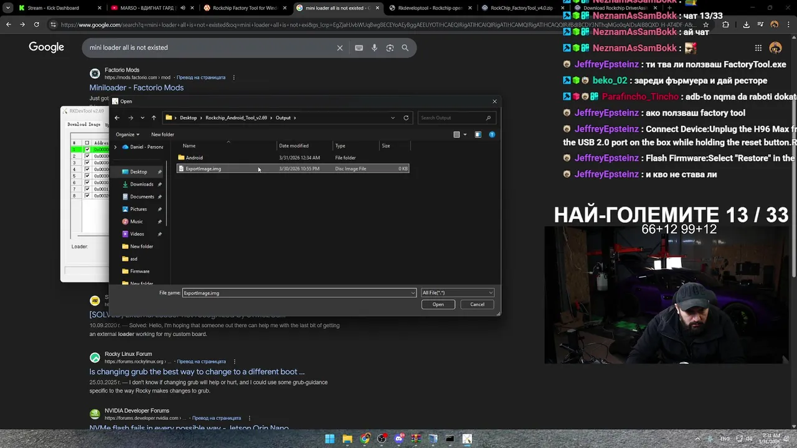Screen dimensions: 797x448
Task: Select Downloads in the sidebar
Action: pos(141,184)
